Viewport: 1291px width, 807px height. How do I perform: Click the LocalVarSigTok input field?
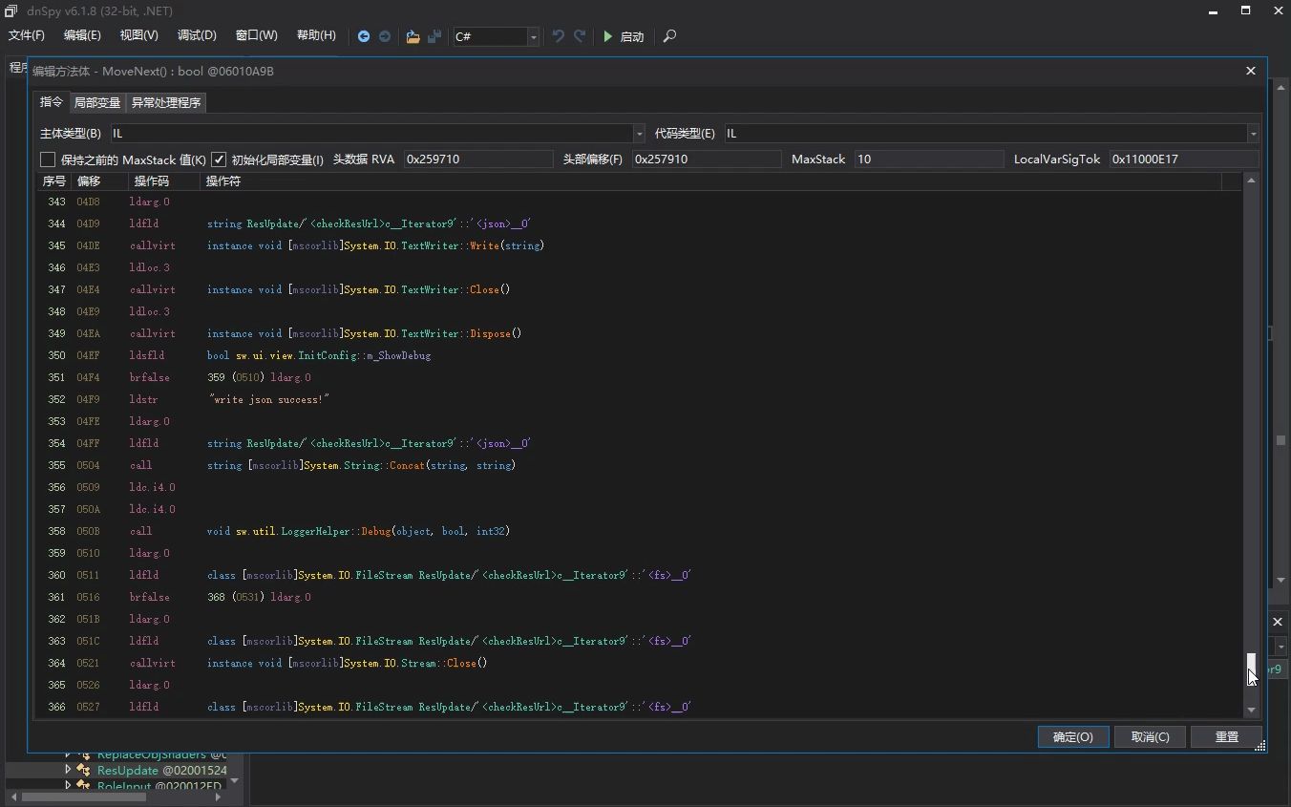pos(1184,159)
